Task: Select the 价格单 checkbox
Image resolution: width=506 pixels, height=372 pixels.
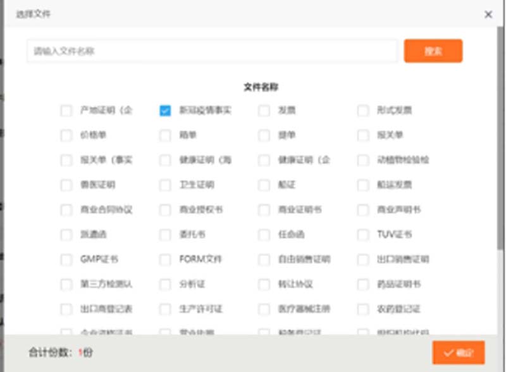Action: 66,135
